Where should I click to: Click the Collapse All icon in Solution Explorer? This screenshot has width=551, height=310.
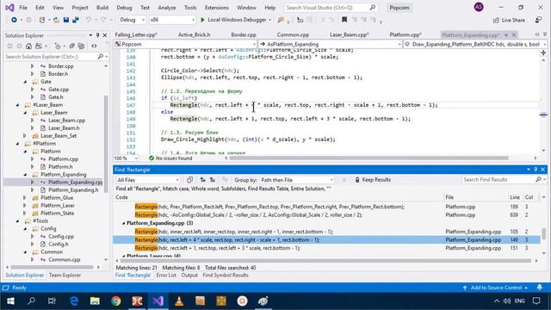tap(71, 46)
